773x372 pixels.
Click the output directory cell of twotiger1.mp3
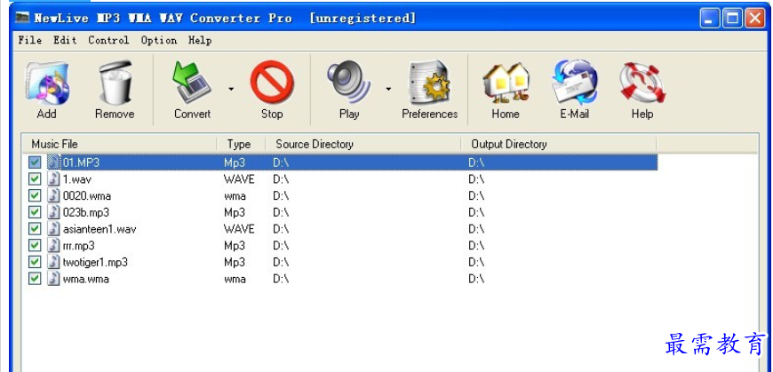click(477, 262)
